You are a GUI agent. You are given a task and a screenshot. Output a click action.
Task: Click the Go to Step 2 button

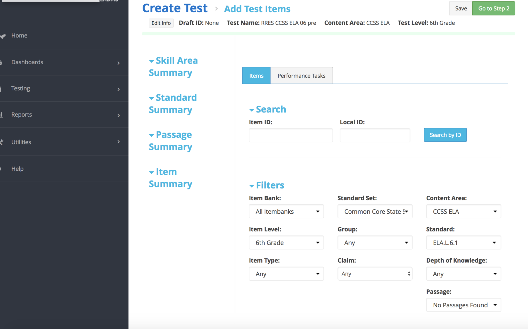tap(493, 8)
